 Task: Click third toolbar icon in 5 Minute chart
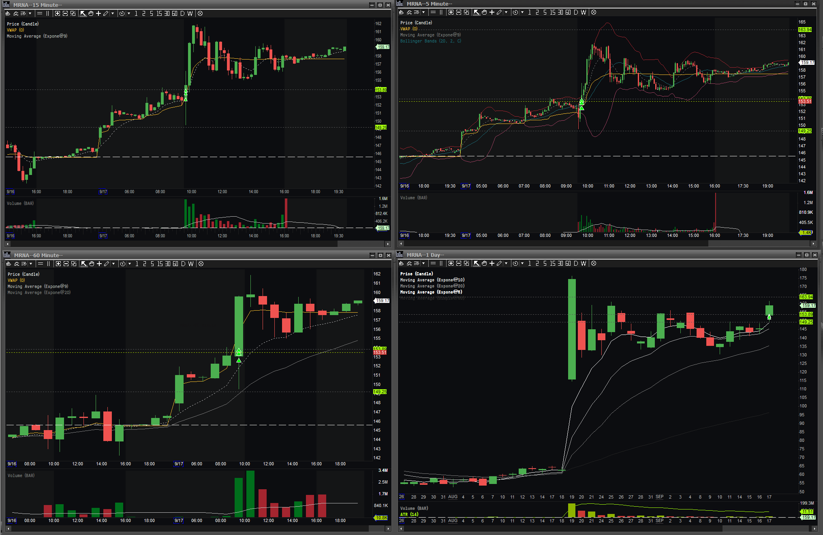click(x=417, y=12)
